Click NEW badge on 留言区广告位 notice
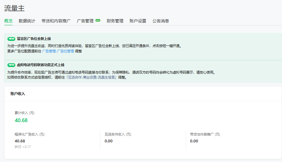This screenshot has width=282, height=162. pyautogui.click(x=11, y=39)
